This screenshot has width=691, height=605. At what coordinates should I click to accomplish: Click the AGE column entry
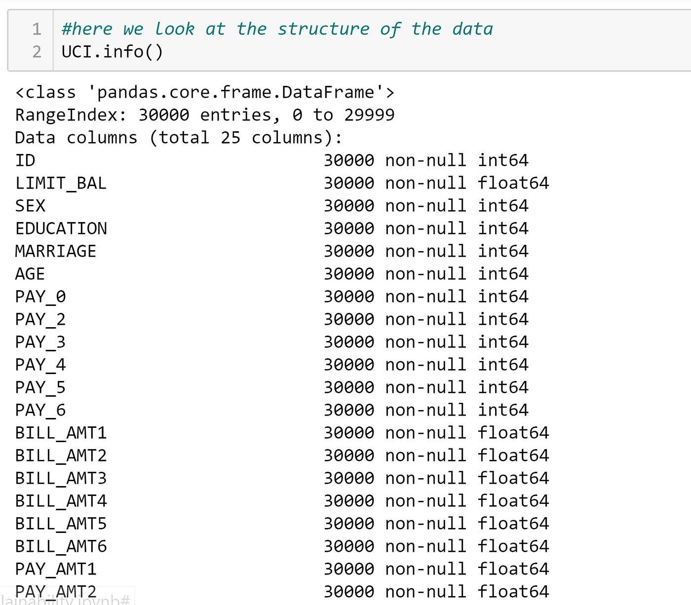(x=29, y=273)
